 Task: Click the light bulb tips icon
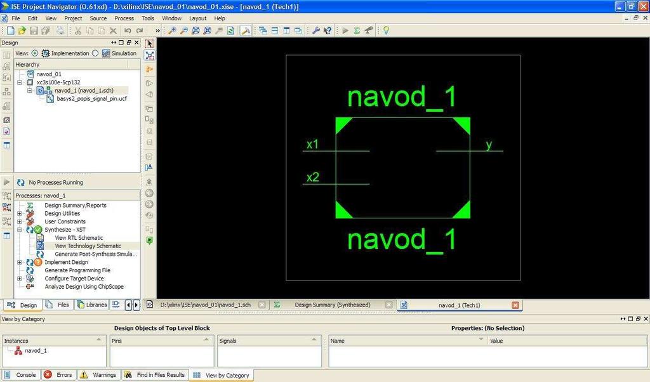[x=386, y=30]
